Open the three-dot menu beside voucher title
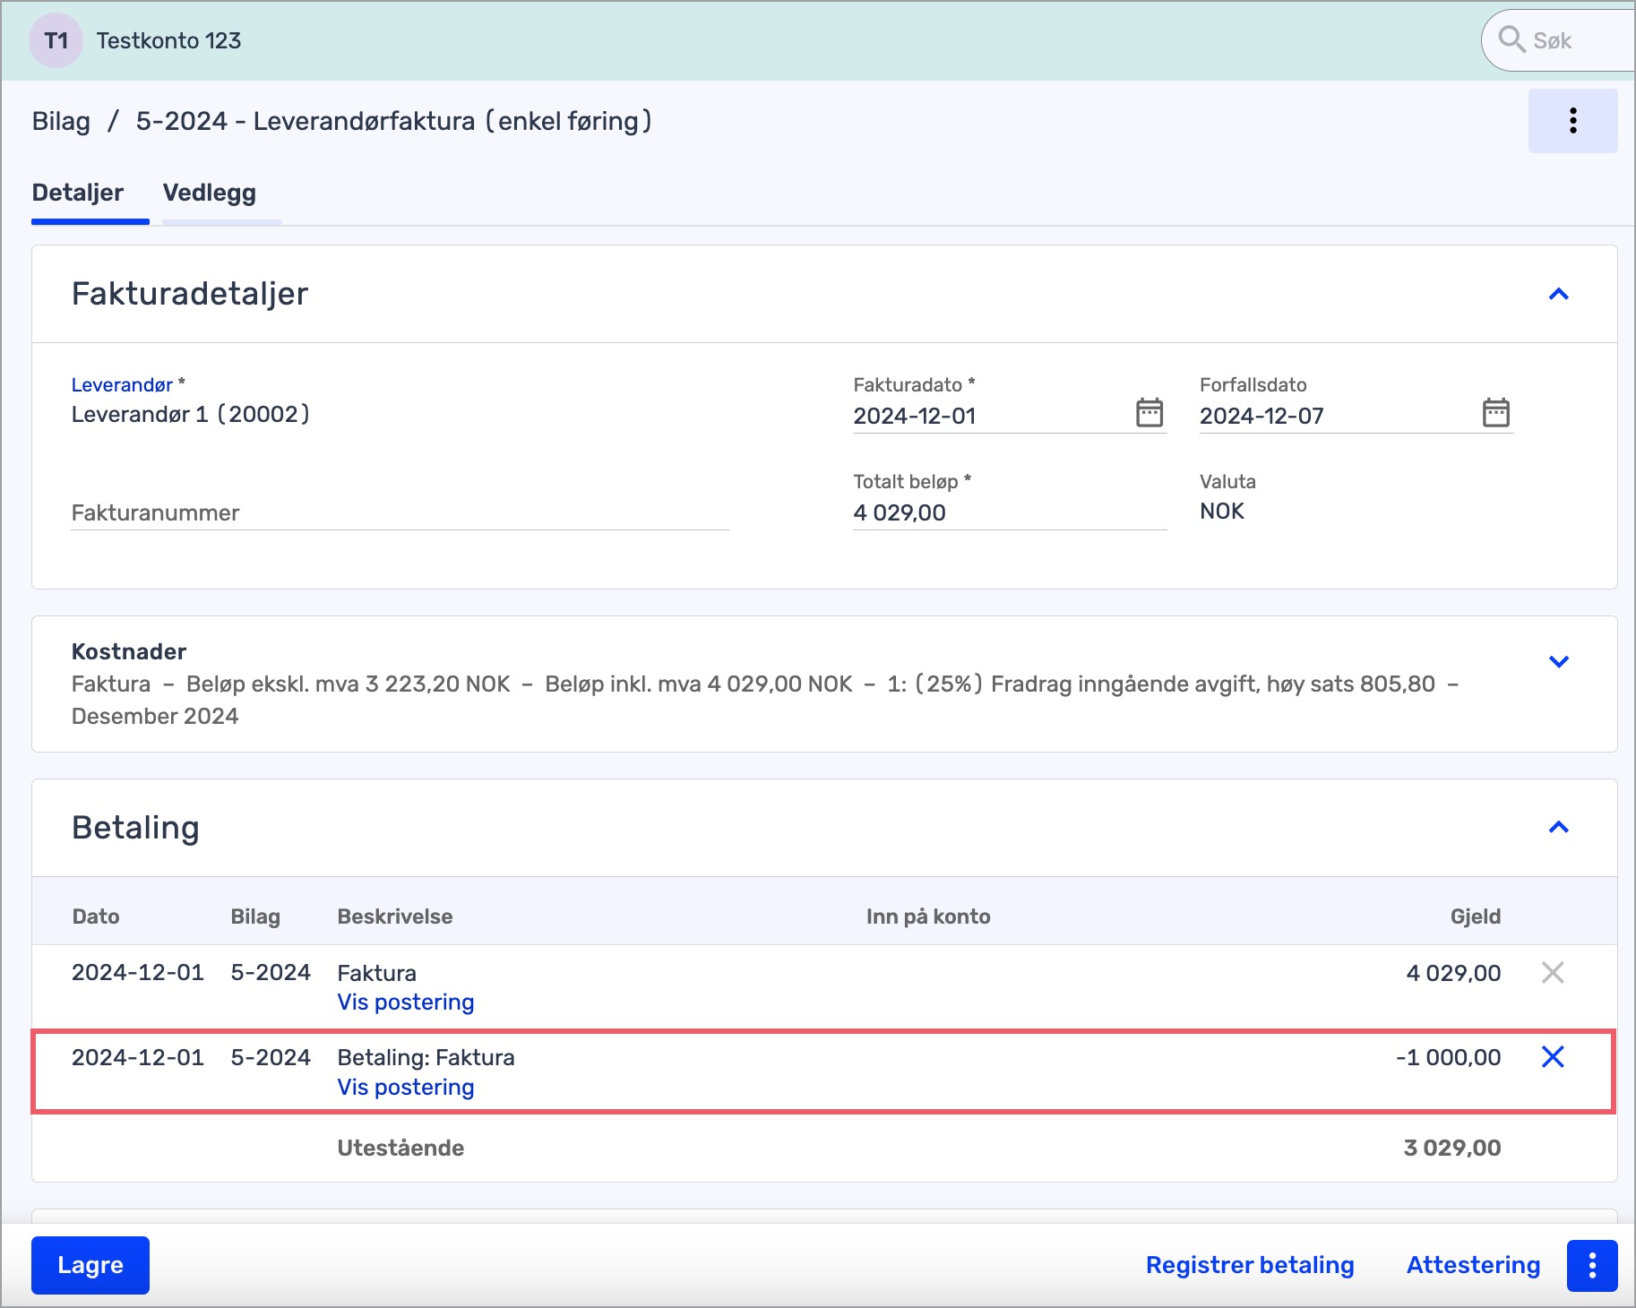The width and height of the screenshot is (1636, 1308). pos(1572,121)
